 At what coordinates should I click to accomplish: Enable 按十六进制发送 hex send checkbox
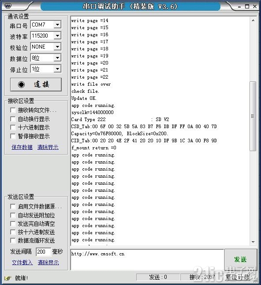coord(13,232)
